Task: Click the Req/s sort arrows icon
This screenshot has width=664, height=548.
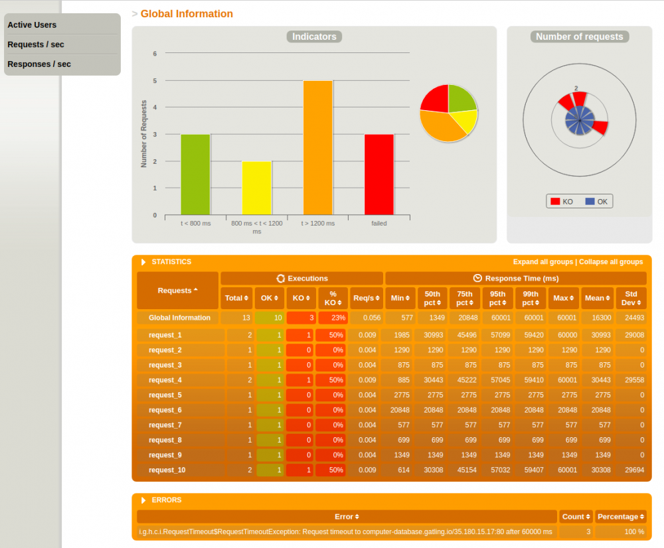Action: pos(377,298)
